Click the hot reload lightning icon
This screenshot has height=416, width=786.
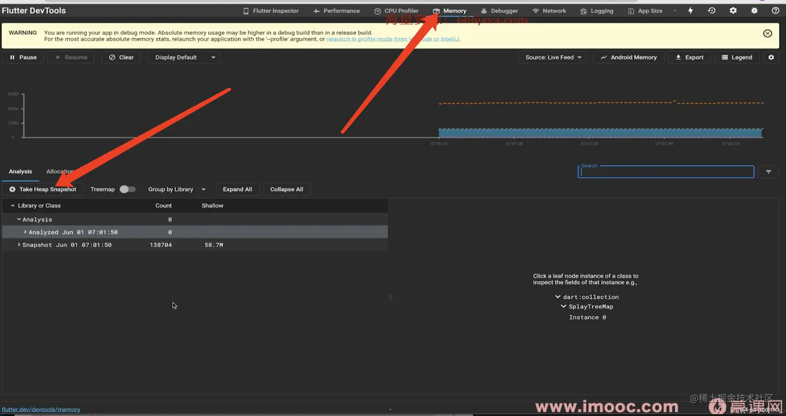(690, 10)
